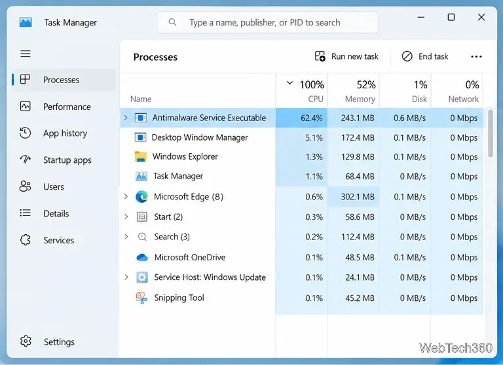The width and height of the screenshot is (503, 365).
Task: Expand Antimalware Service Executable process
Action: [x=126, y=118]
